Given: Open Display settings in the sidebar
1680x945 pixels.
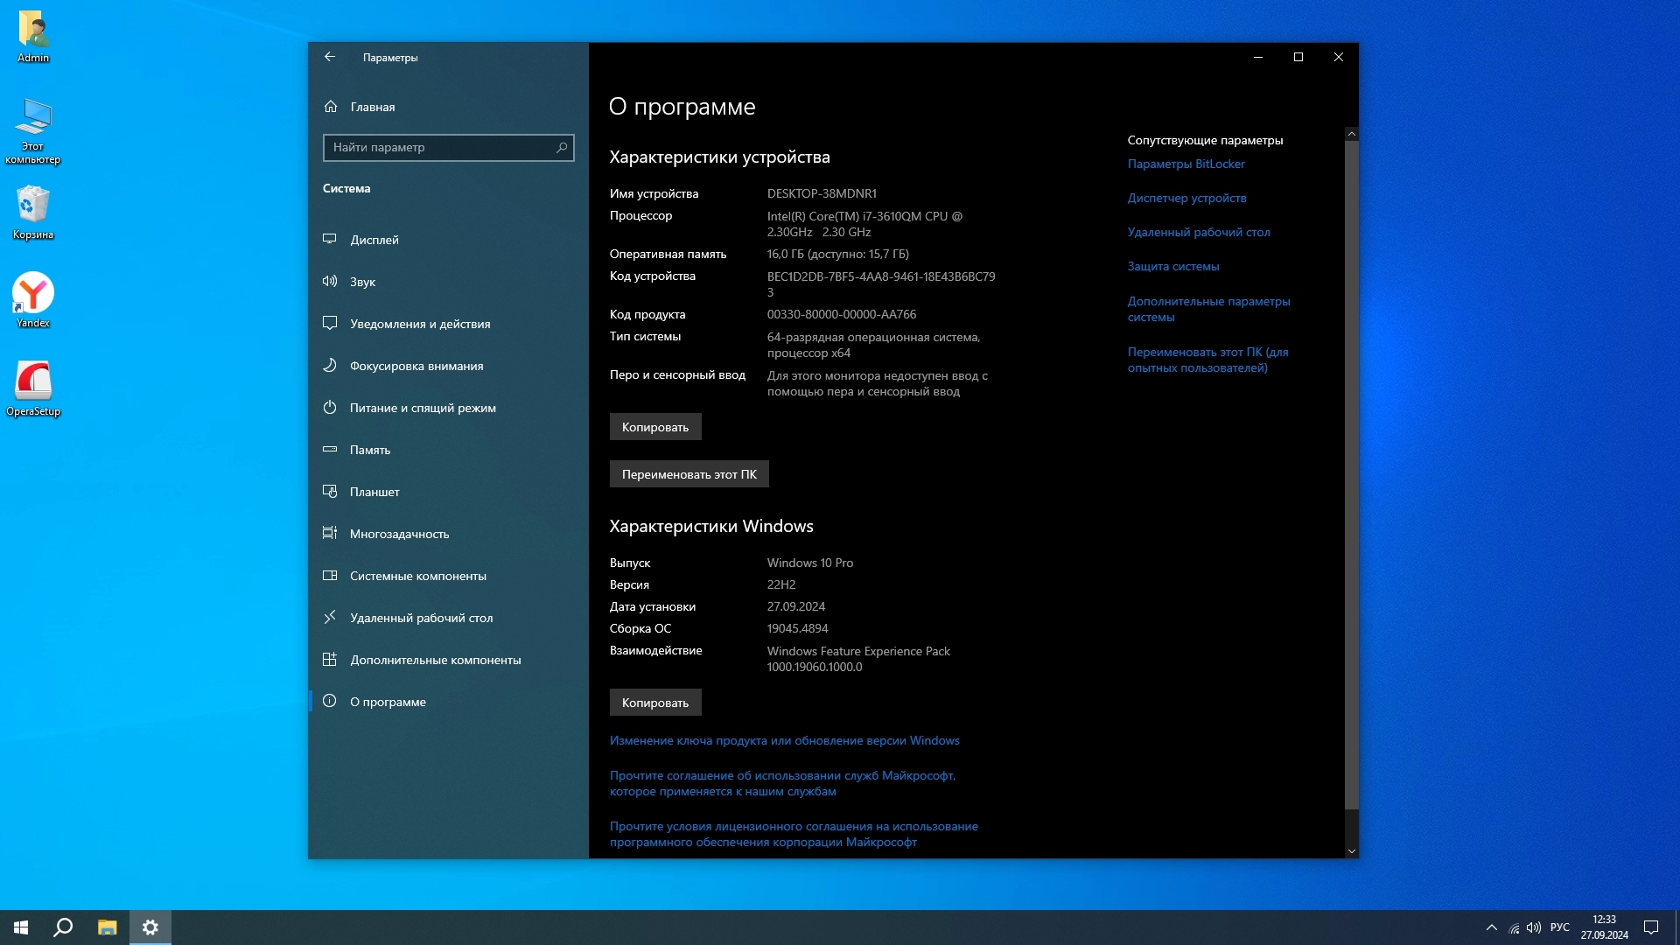Looking at the screenshot, I should click(374, 240).
